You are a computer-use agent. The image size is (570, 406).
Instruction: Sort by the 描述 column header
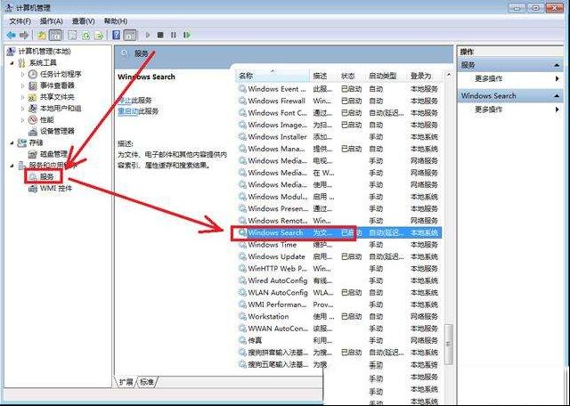pyautogui.click(x=324, y=76)
